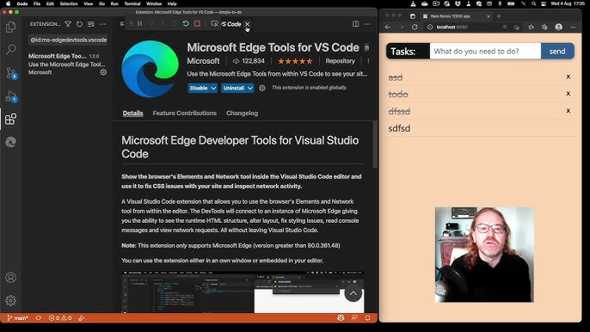Toggle the 'sdfsd' task as done
The width and height of the screenshot is (590, 332).
pos(399,128)
